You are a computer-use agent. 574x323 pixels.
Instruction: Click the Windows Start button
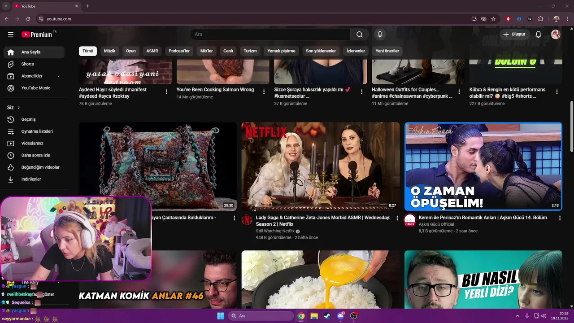click(221, 316)
